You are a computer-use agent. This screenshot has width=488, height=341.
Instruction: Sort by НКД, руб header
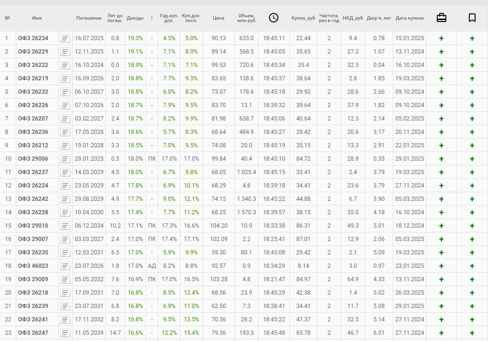click(x=353, y=18)
